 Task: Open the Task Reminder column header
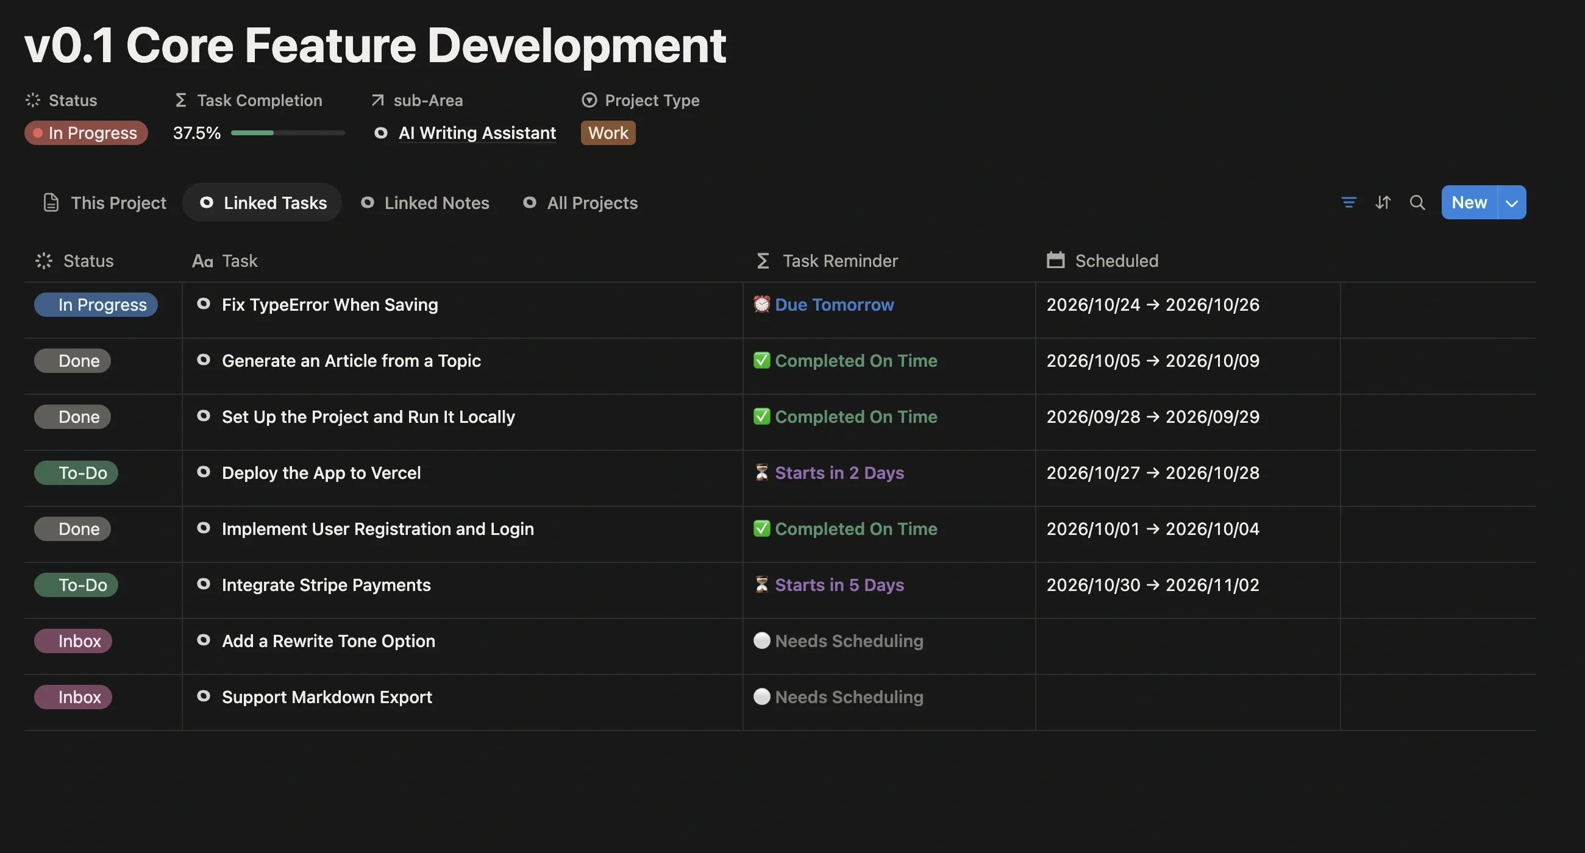tap(827, 261)
